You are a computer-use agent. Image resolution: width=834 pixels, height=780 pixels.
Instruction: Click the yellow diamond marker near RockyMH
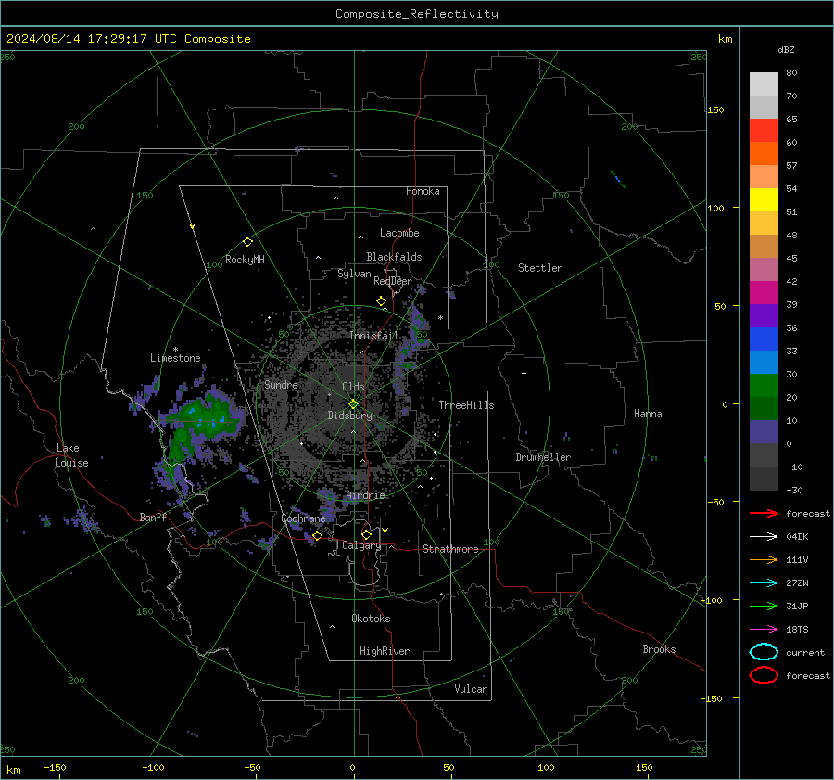pos(247,242)
